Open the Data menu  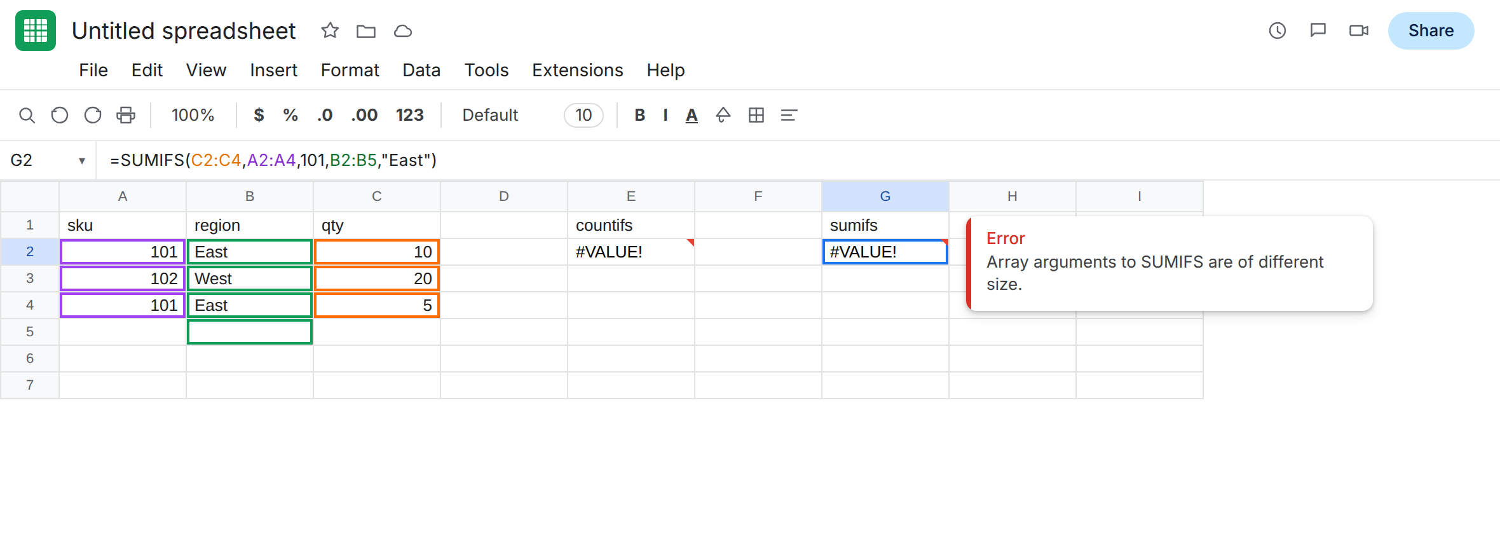point(421,70)
